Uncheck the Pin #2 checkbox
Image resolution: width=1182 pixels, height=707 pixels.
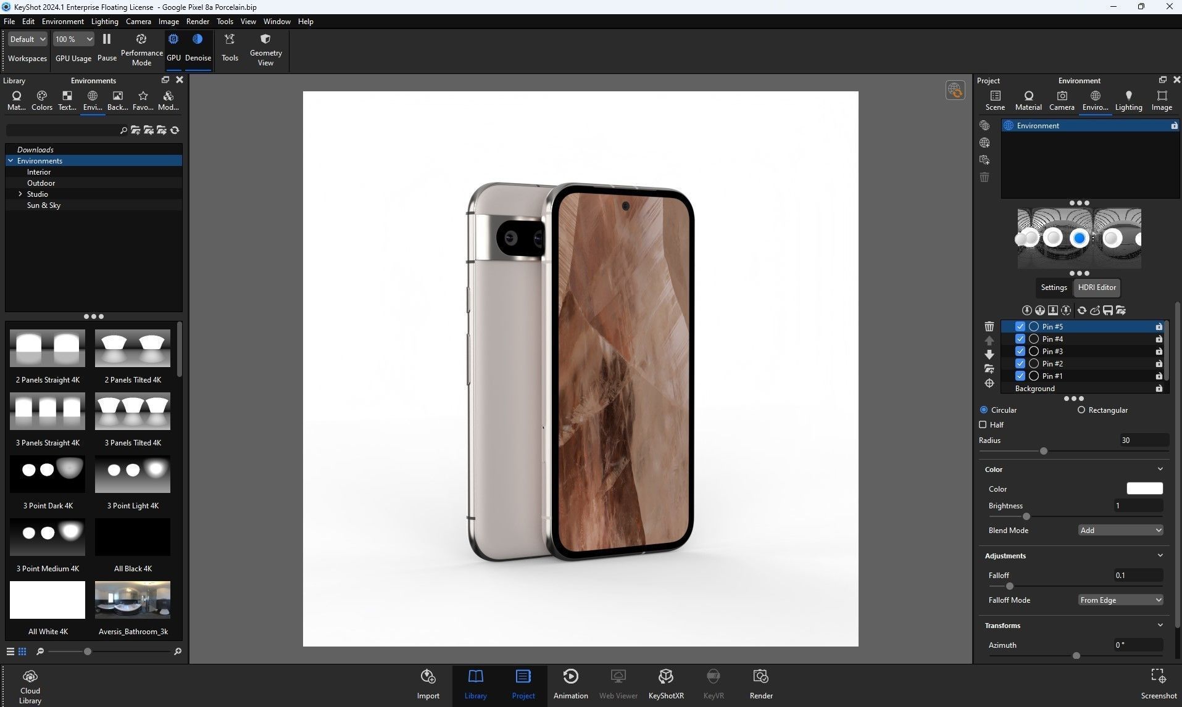1020,363
